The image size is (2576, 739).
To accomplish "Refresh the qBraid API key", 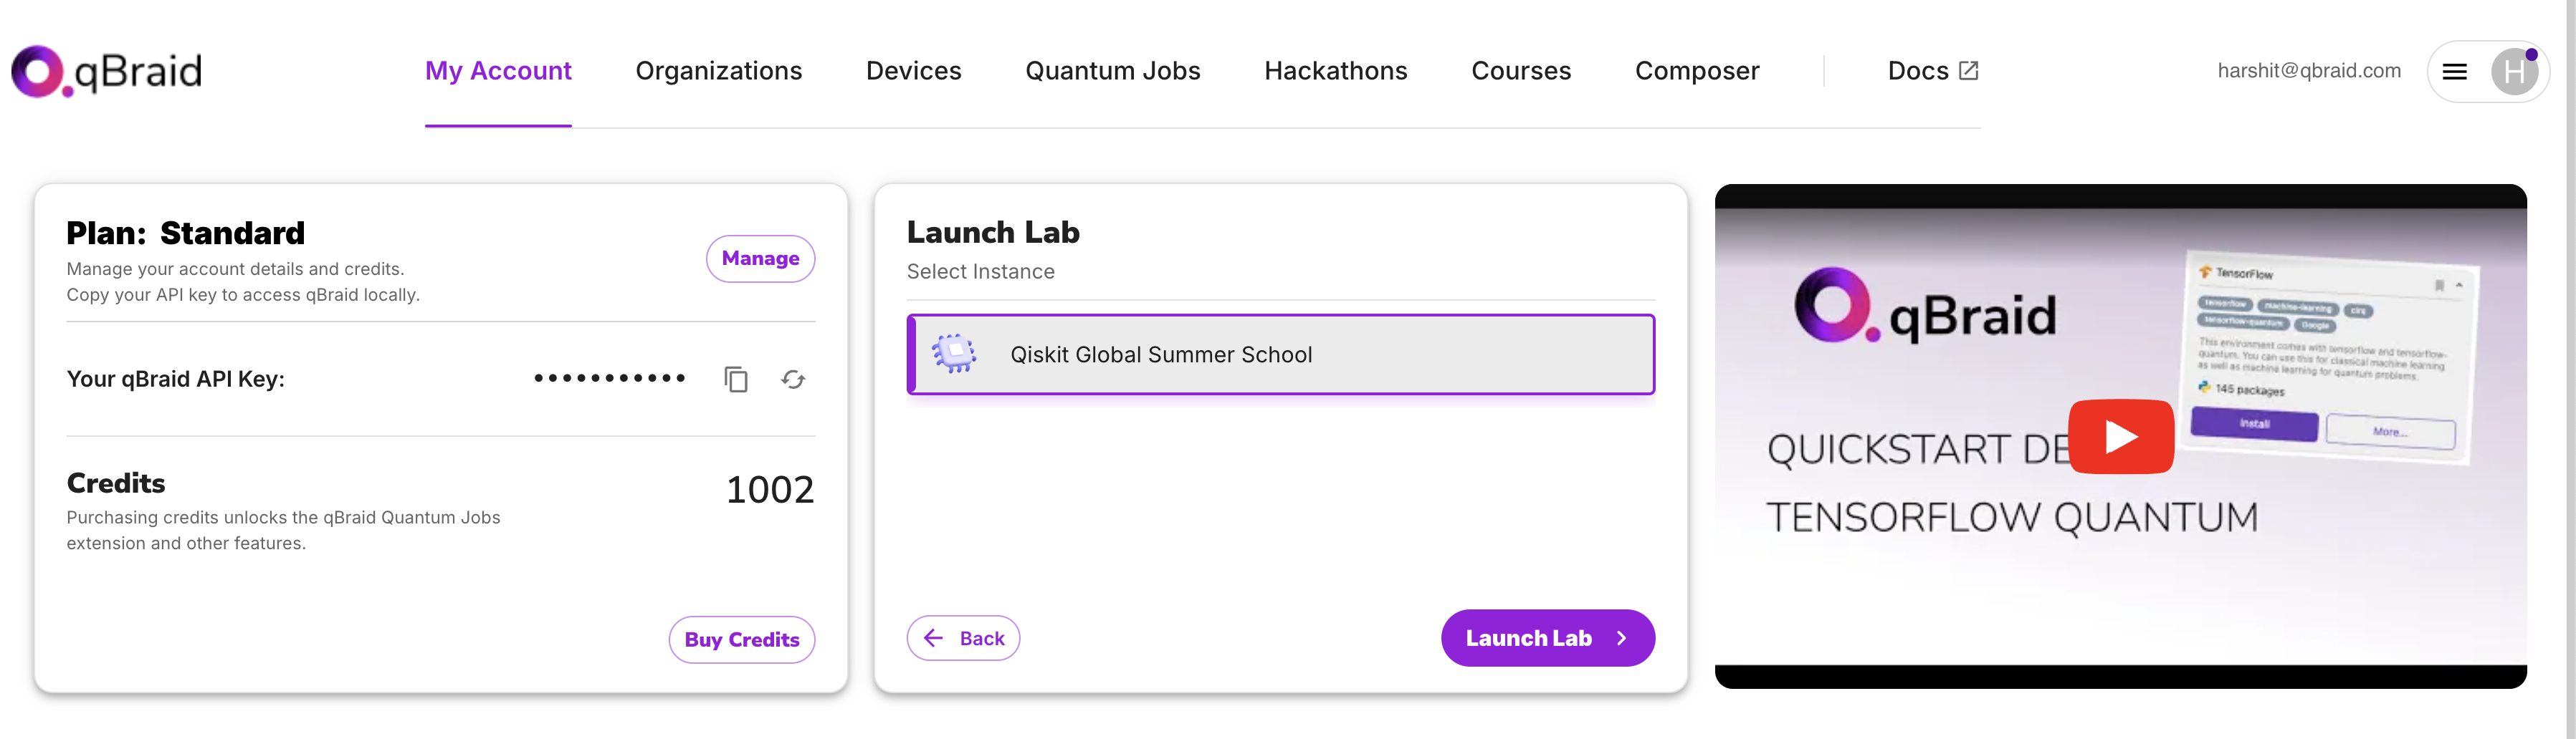I will (793, 380).
